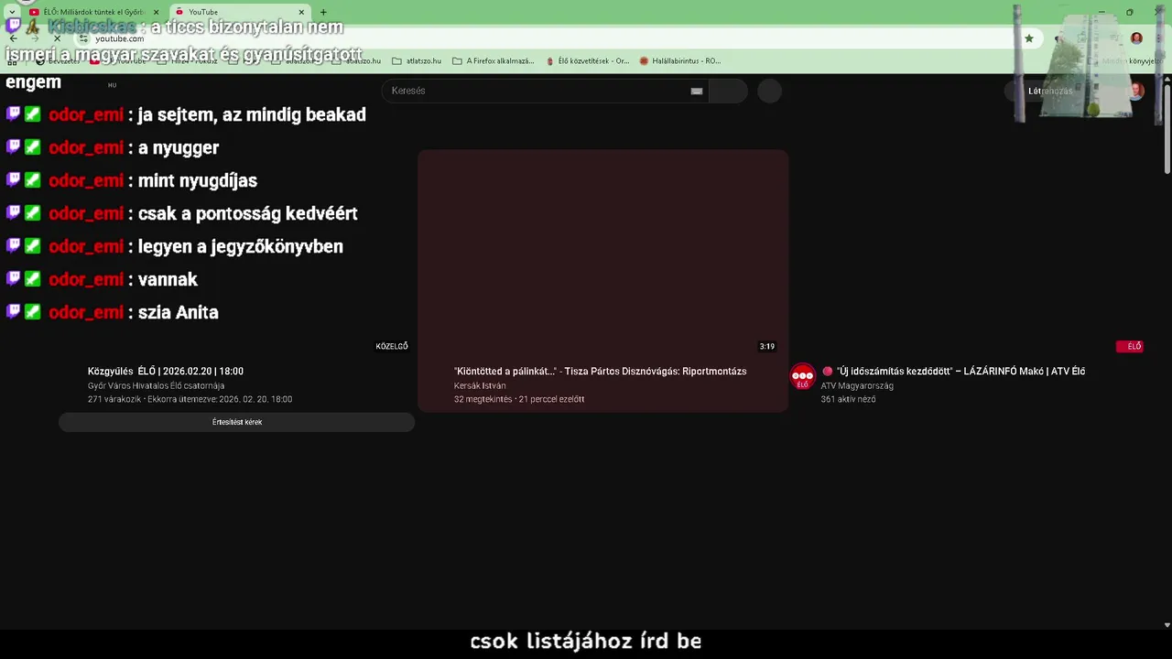
Task: Click '271 várakozik' scheduled info text
Action: pos(190,399)
